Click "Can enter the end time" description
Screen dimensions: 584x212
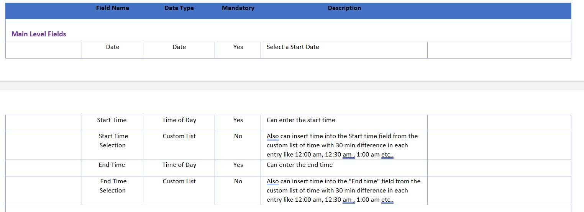(300, 165)
